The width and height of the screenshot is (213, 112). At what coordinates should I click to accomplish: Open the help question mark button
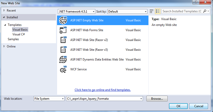click(x=196, y=2)
